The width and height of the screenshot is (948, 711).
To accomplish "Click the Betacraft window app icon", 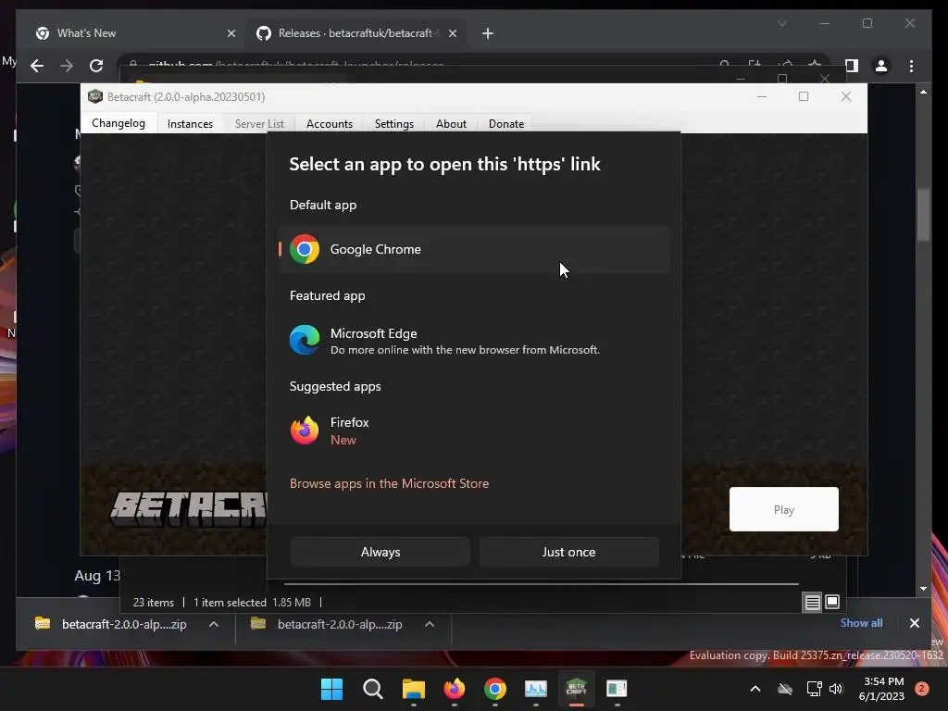I will [95, 96].
